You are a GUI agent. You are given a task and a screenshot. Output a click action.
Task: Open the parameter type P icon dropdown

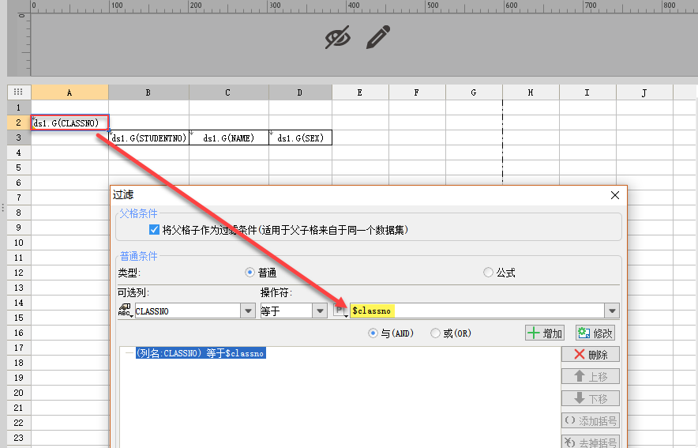(340, 311)
